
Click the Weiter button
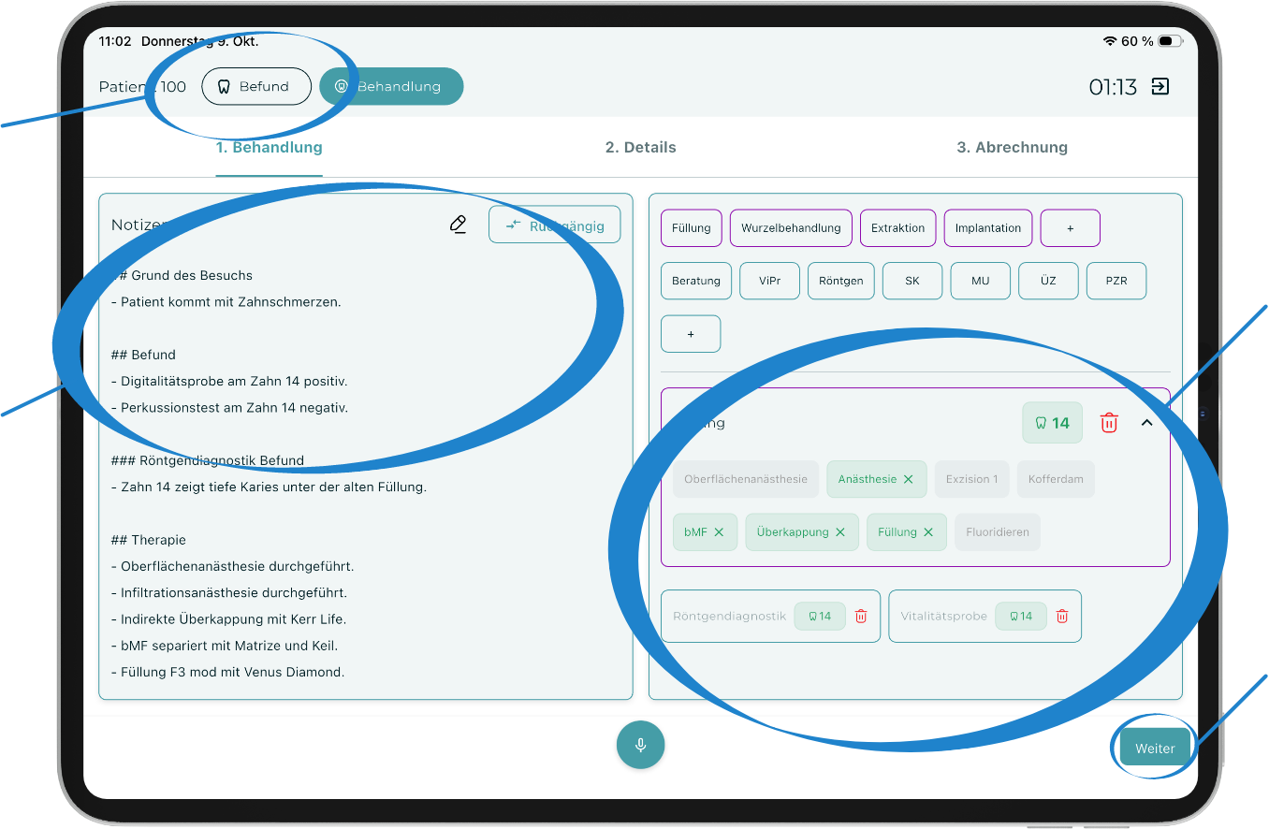click(x=1155, y=749)
